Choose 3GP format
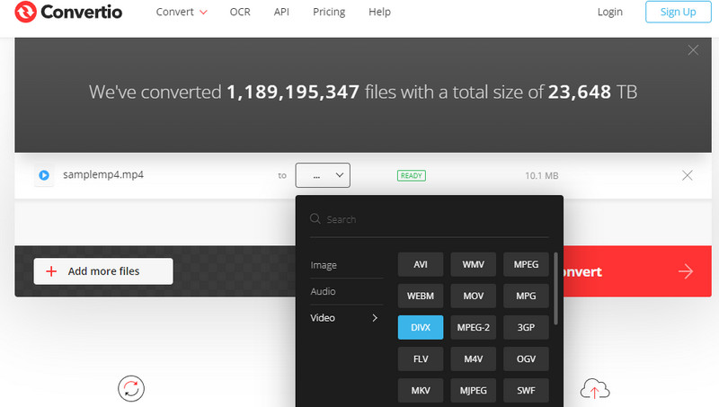 point(526,327)
